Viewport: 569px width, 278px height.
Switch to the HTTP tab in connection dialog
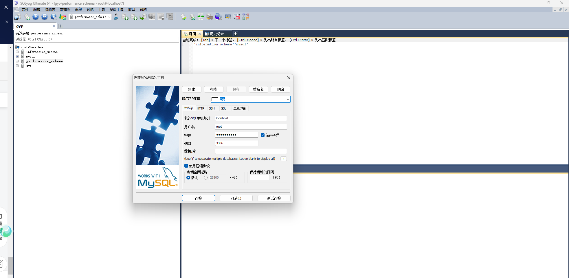pos(201,108)
